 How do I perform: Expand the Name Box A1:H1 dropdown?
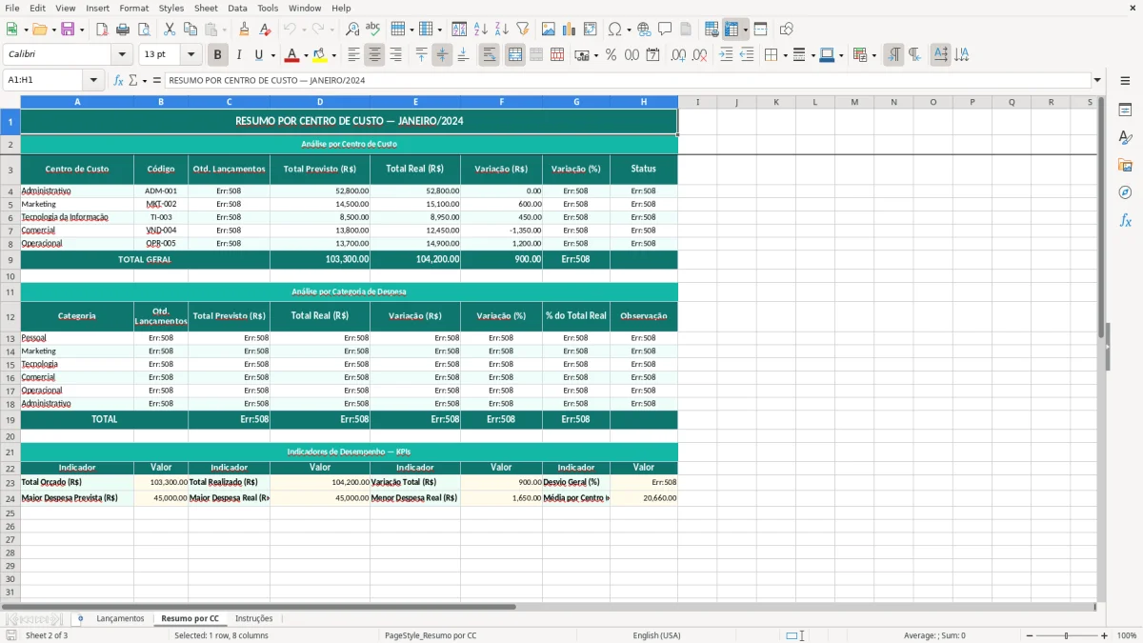point(93,81)
